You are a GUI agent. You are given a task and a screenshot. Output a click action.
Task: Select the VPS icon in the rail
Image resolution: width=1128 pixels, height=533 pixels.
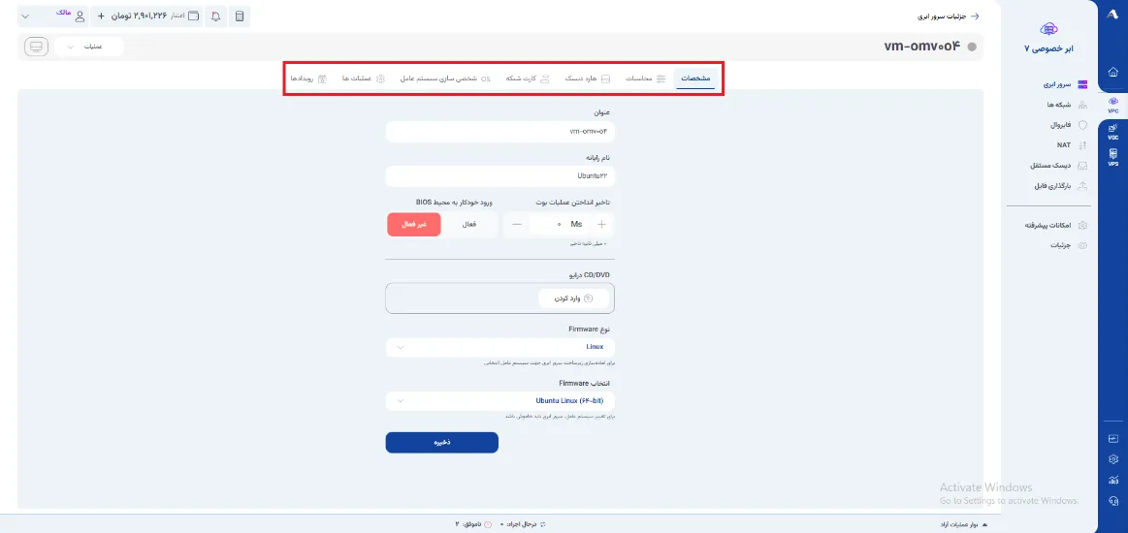(x=1112, y=157)
